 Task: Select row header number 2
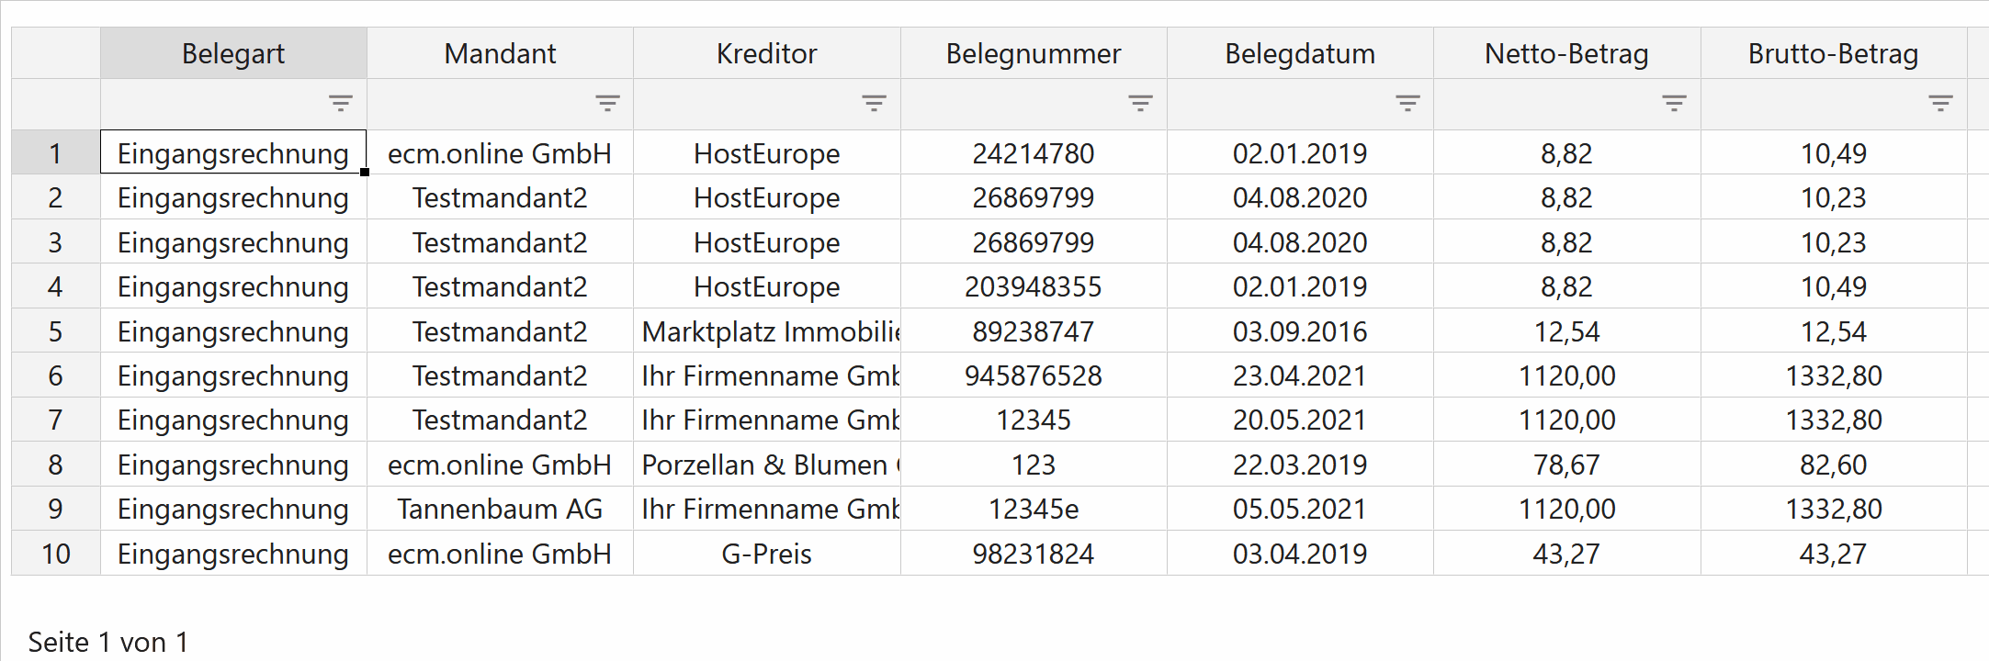coord(56,197)
